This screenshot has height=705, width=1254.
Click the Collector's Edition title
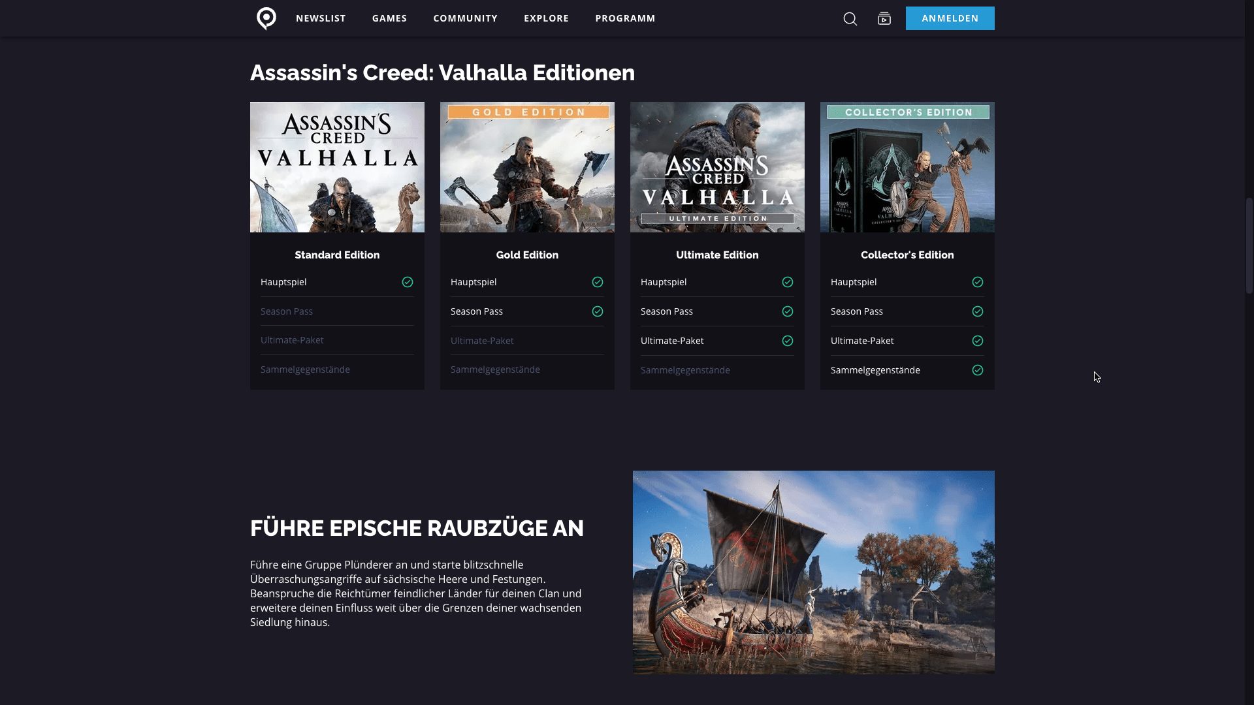pyautogui.click(x=907, y=255)
